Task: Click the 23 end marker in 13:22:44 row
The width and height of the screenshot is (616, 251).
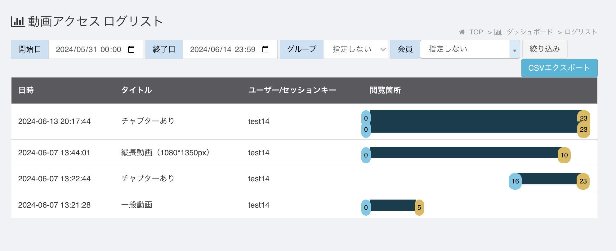Action: pyautogui.click(x=583, y=181)
